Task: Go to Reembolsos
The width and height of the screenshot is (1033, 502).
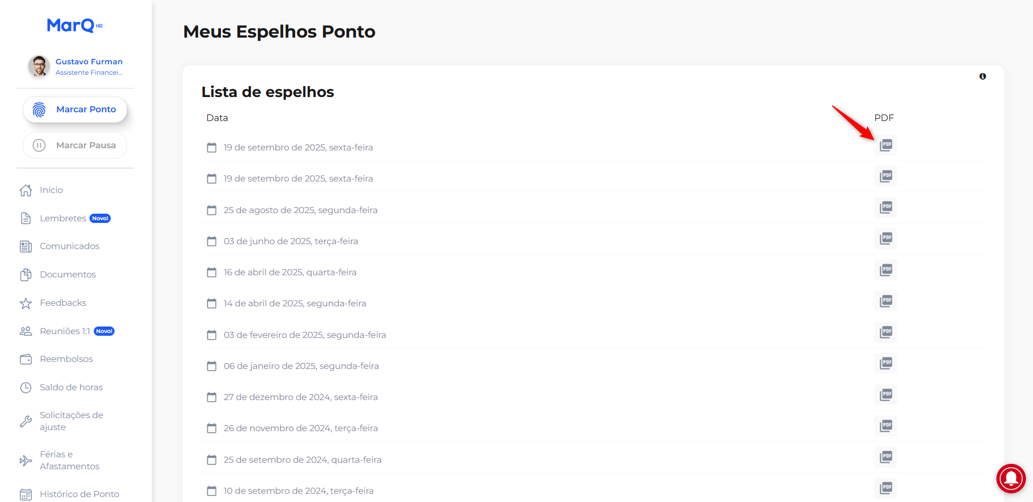Action: pos(66,359)
